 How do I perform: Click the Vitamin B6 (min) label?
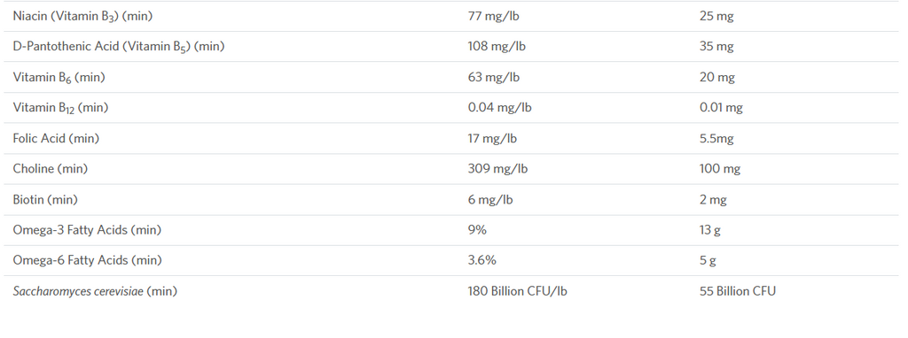pos(59,78)
